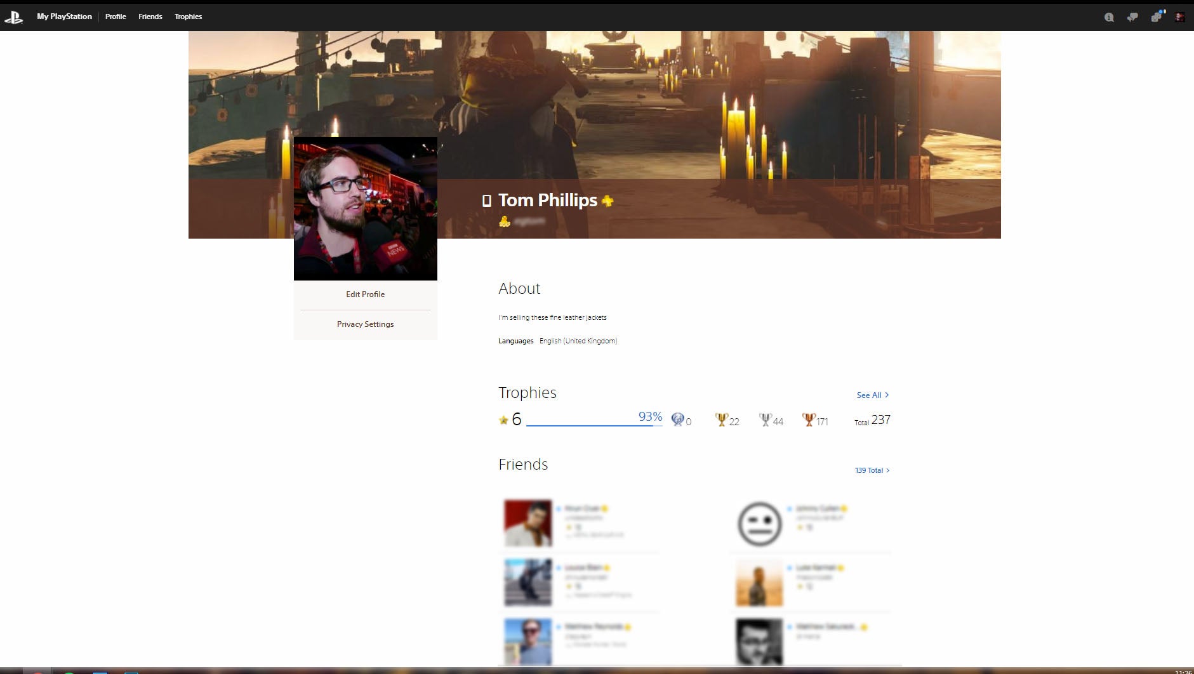Open Trophies in the top navigation
1194x674 pixels.
(x=188, y=17)
